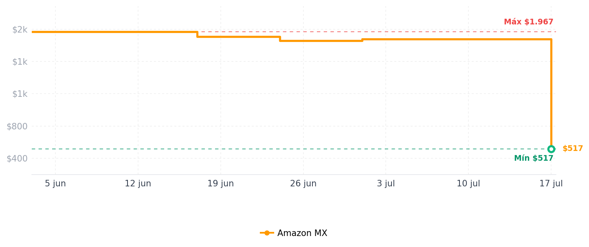Viewport: 589px width, 247px height.
Task: Click the orange vertical price drop line
Action: [x=551, y=94]
